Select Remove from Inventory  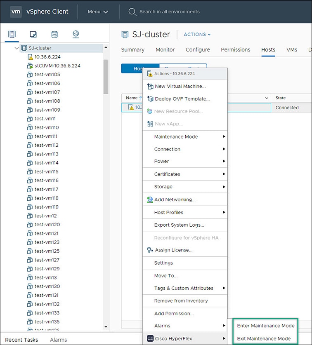(185, 300)
